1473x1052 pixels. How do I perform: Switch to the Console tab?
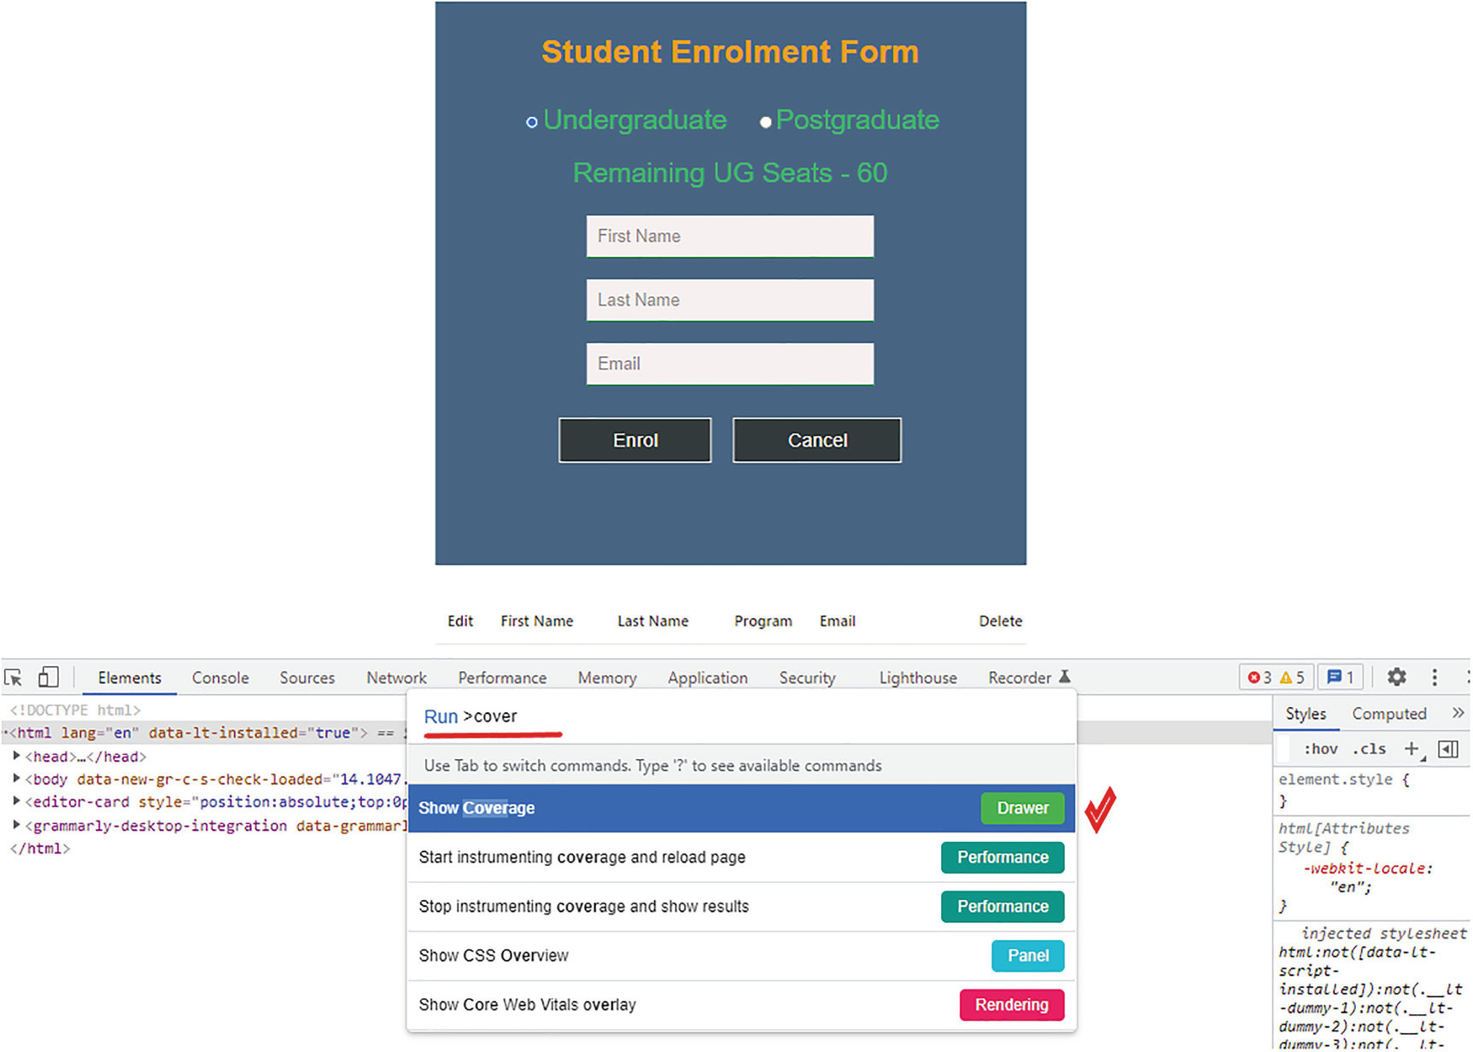point(220,678)
